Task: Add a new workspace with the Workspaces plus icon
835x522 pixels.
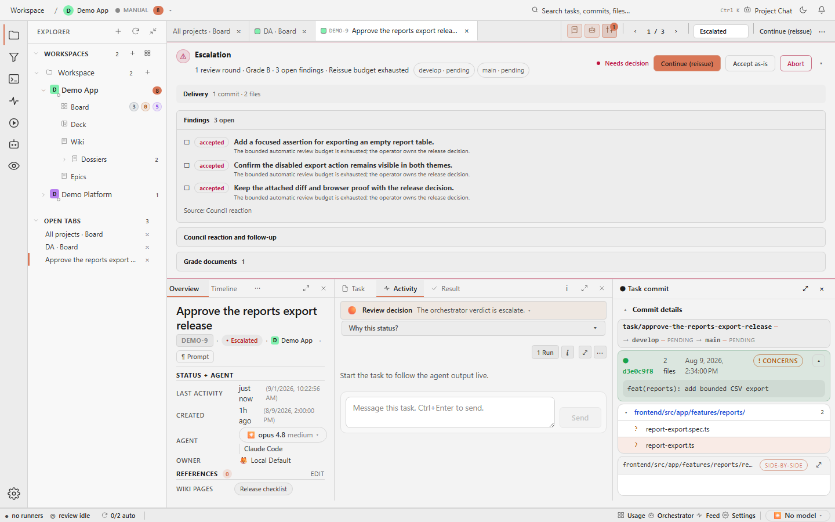Action: pyautogui.click(x=132, y=53)
